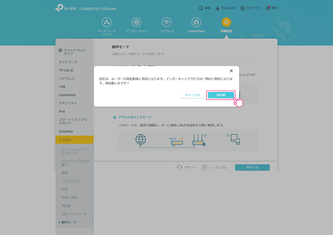This screenshot has width=333, height=235.
Task: Open the Internet globe icon
Action: pos(137,23)
